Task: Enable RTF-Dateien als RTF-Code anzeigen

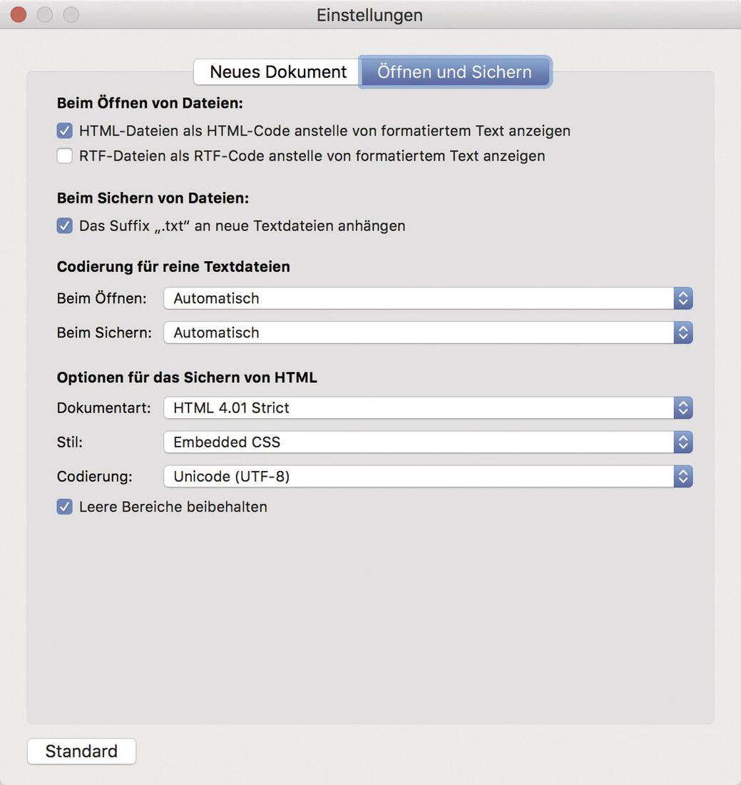Action: [x=64, y=156]
